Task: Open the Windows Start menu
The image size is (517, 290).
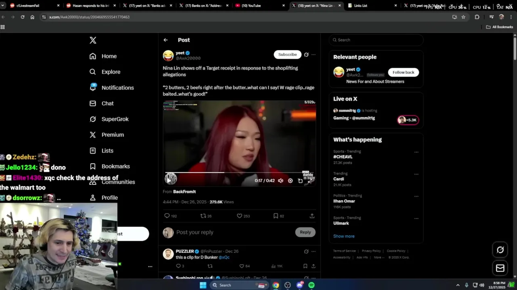Action: pos(203,285)
